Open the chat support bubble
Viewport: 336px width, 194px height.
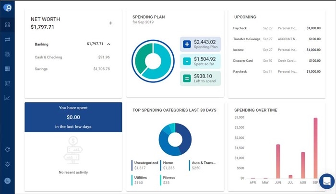coord(326,182)
